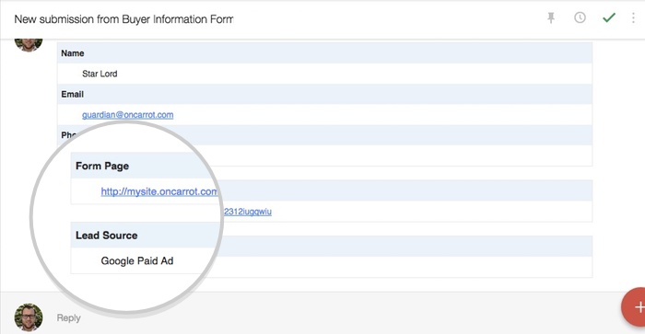
Task: Click the 'Form Page' heading
Action: point(102,166)
